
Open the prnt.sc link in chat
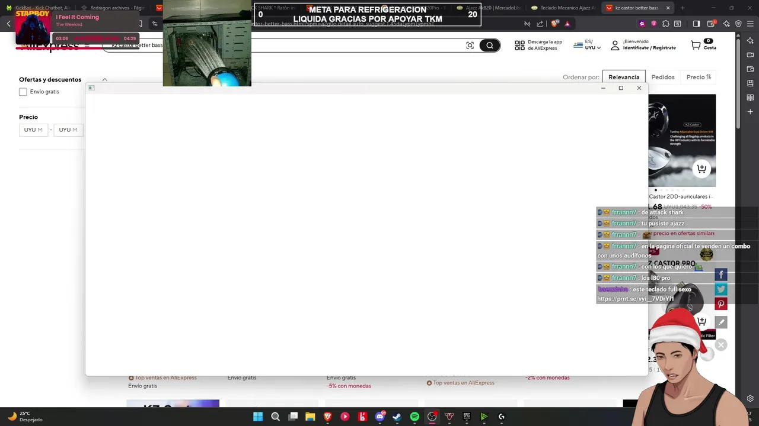(635, 299)
